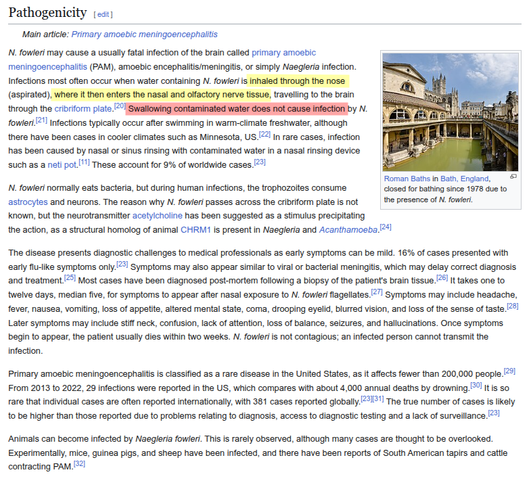Viewport: 531px width, 485px height.
Task: Click yellow highlighted text 'inhaled through the nose'
Action: coord(298,81)
